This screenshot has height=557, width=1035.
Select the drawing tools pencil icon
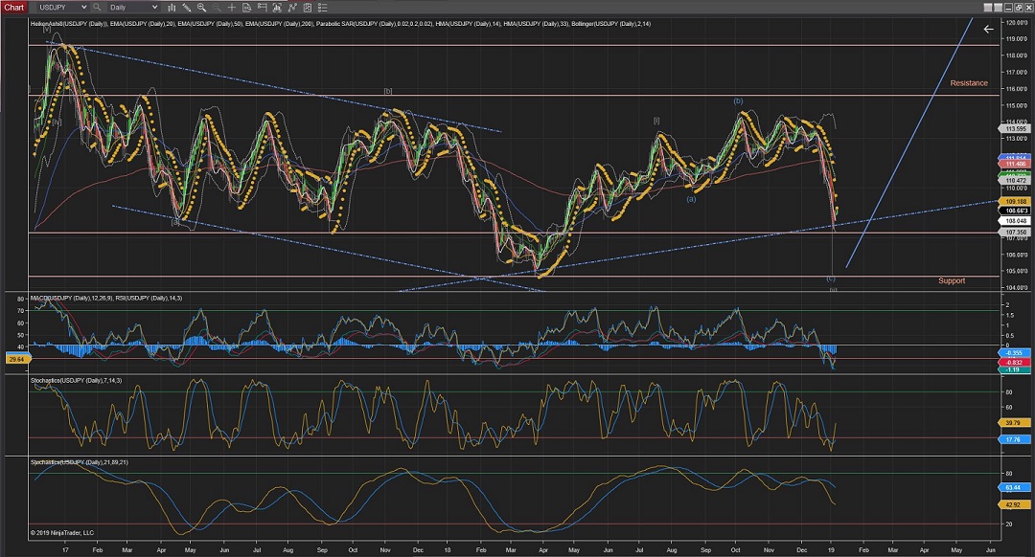point(187,8)
